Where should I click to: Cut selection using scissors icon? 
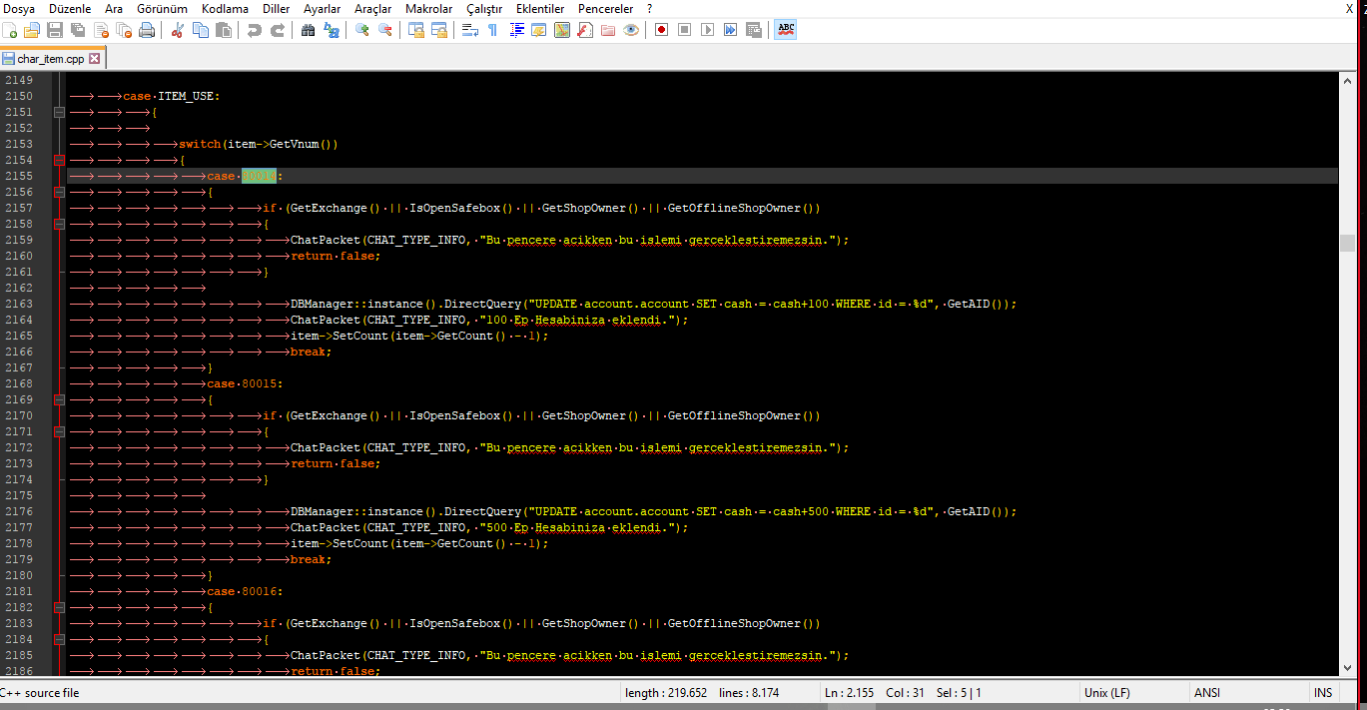[x=178, y=30]
